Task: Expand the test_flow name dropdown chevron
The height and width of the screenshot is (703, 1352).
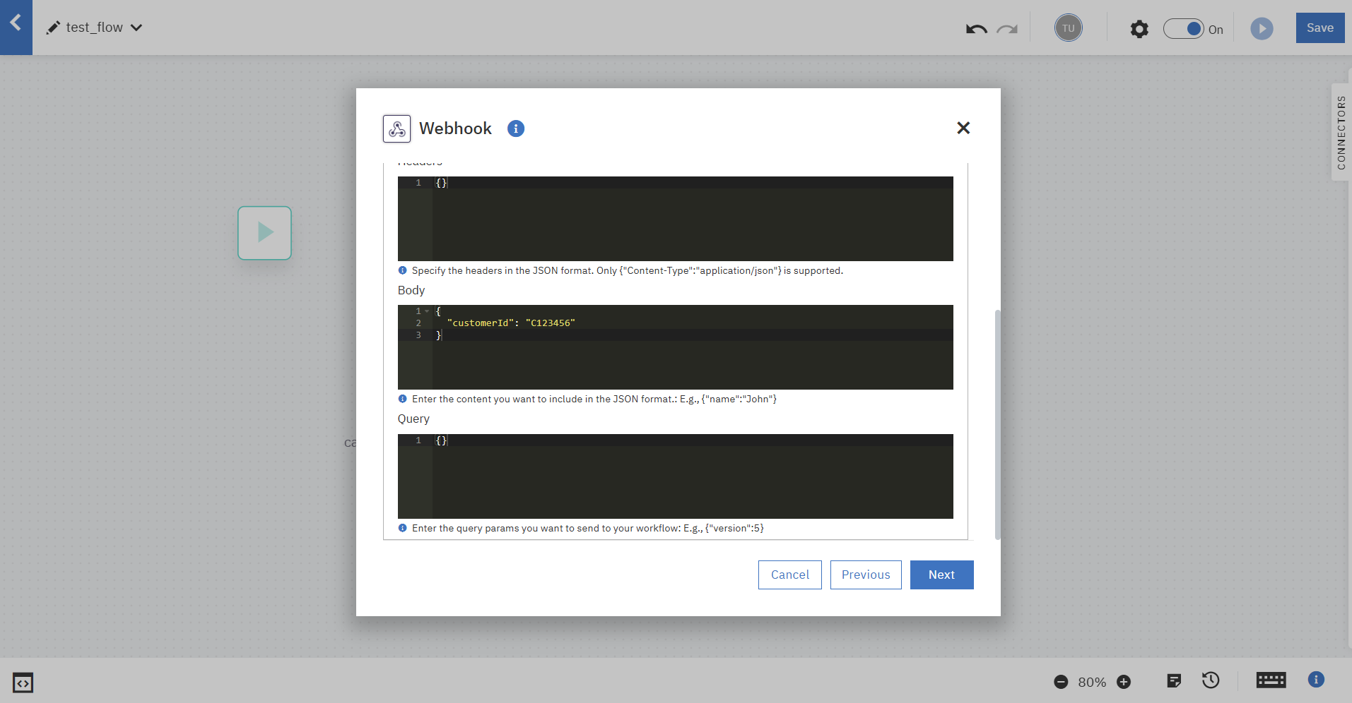Action: click(x=136, y=28)
